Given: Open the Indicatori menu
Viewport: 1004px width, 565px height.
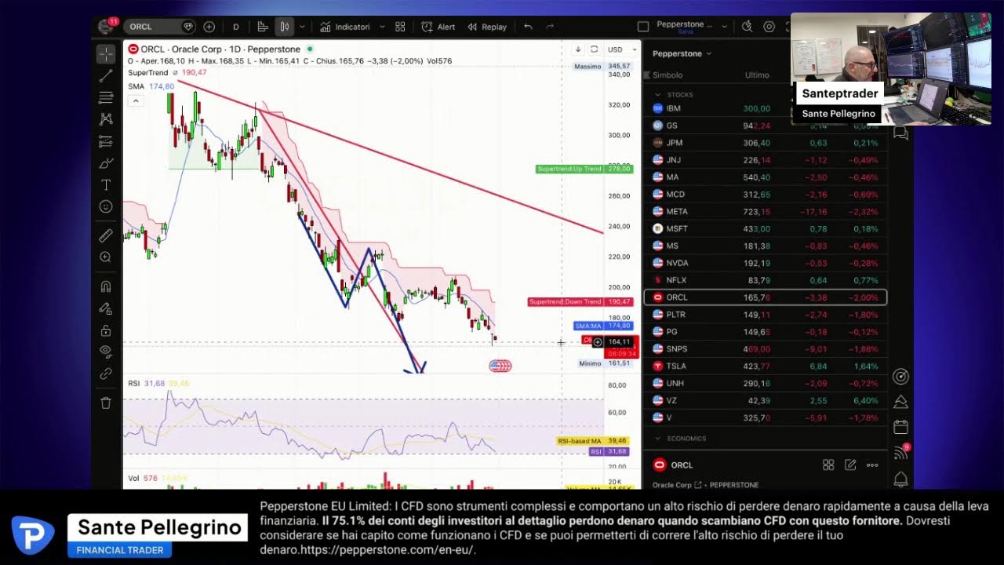Looking at the screenshot, I should [344, 27].
